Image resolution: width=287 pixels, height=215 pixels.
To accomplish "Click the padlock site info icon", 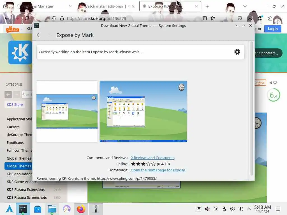I will 62,18.
